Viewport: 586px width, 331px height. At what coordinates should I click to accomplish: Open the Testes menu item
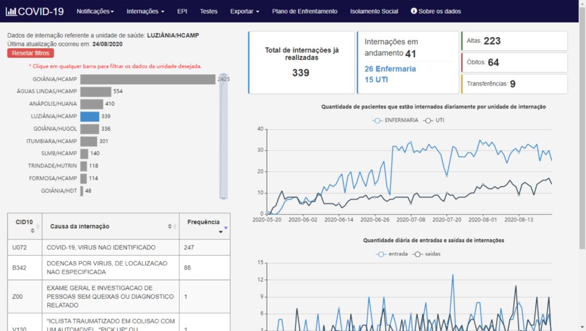pos(208,11)
